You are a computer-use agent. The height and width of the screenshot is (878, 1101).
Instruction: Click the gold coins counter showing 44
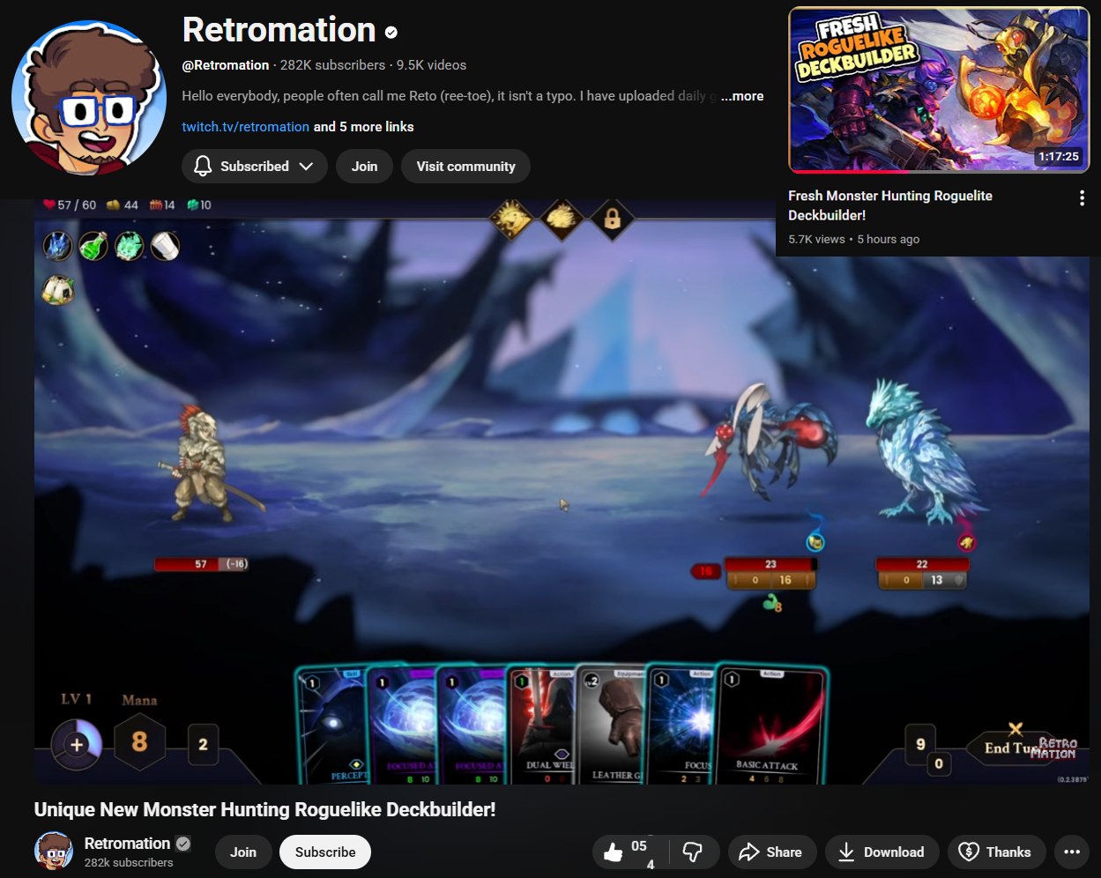pyautogui.click(x=123, y=205)
